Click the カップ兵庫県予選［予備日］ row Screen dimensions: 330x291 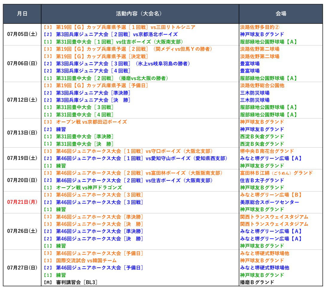[96, 85]
